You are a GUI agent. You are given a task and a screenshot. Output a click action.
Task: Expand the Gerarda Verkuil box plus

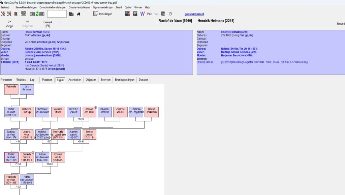click(33, 153)
